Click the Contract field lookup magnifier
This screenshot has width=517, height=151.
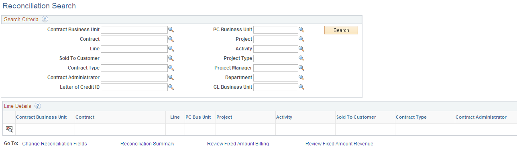point(171,39)
